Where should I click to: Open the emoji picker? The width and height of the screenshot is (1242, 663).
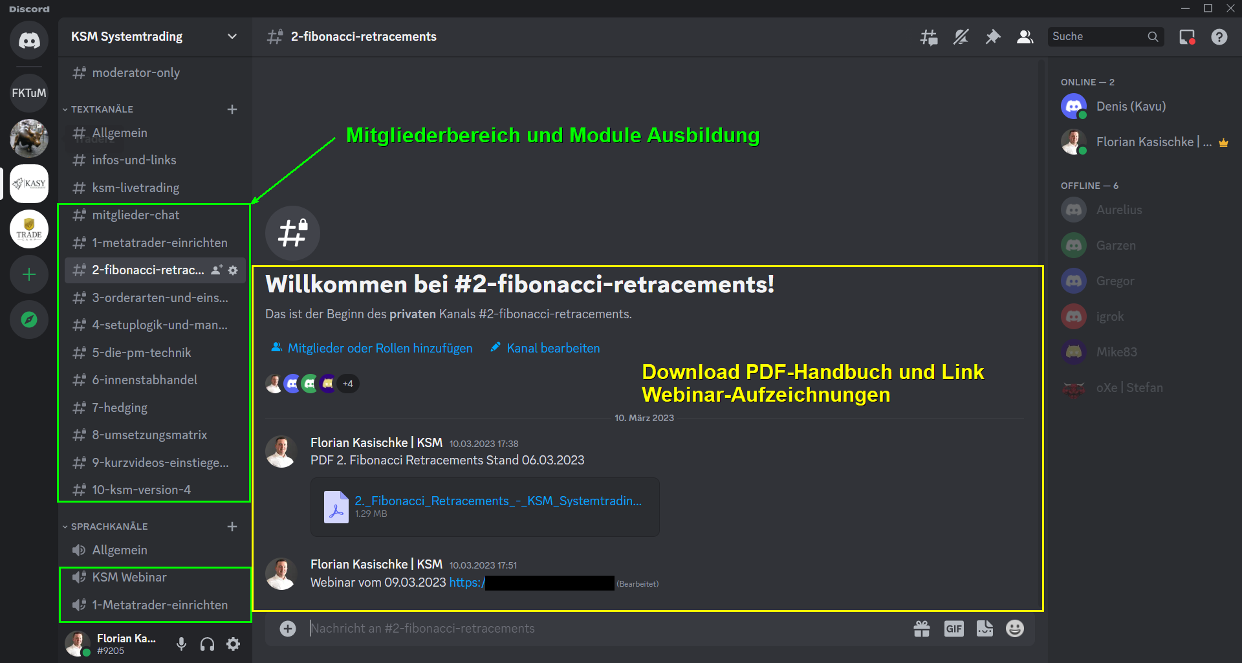click(x=1015, y=628)
